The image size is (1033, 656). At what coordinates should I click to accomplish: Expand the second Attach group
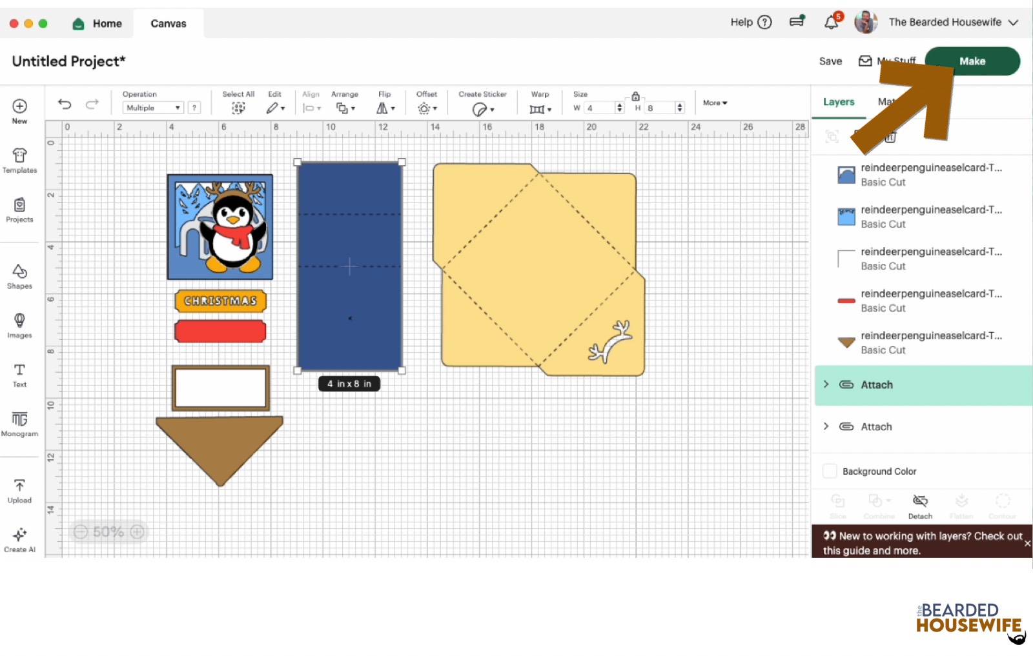pos(826,426)
